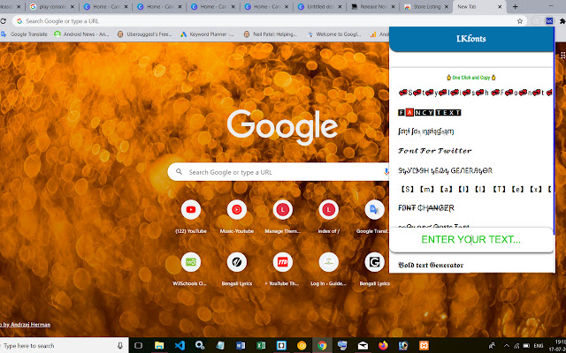Open the taskbar clock and date
566x353 pixels.
559,345
